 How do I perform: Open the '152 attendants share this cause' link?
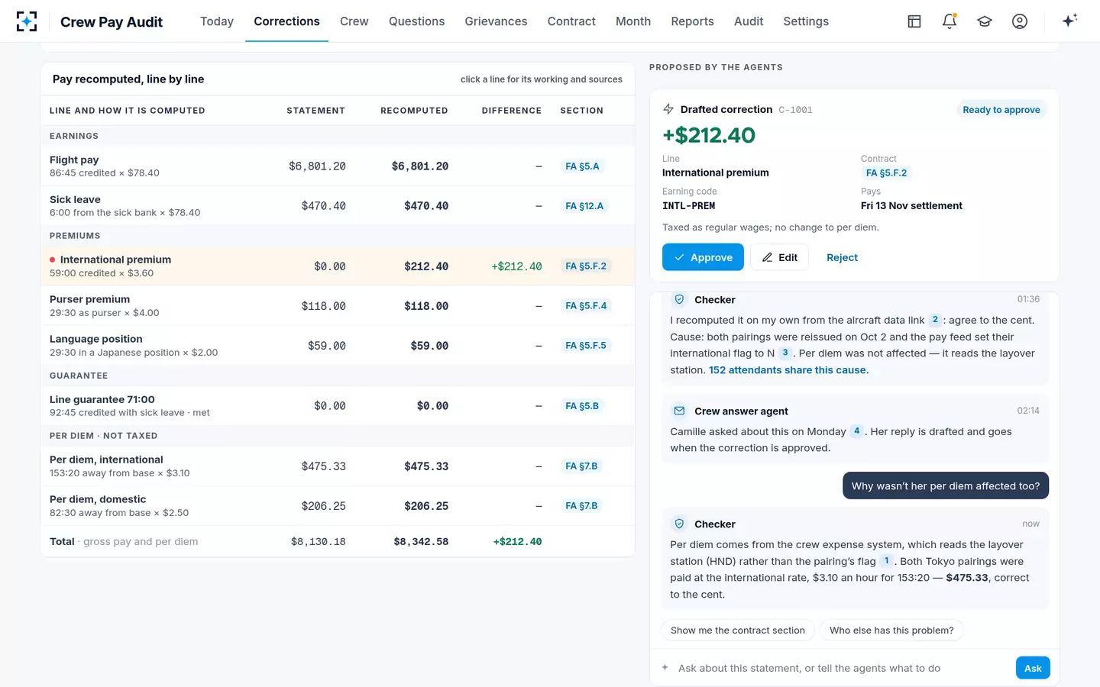point(788,370)
